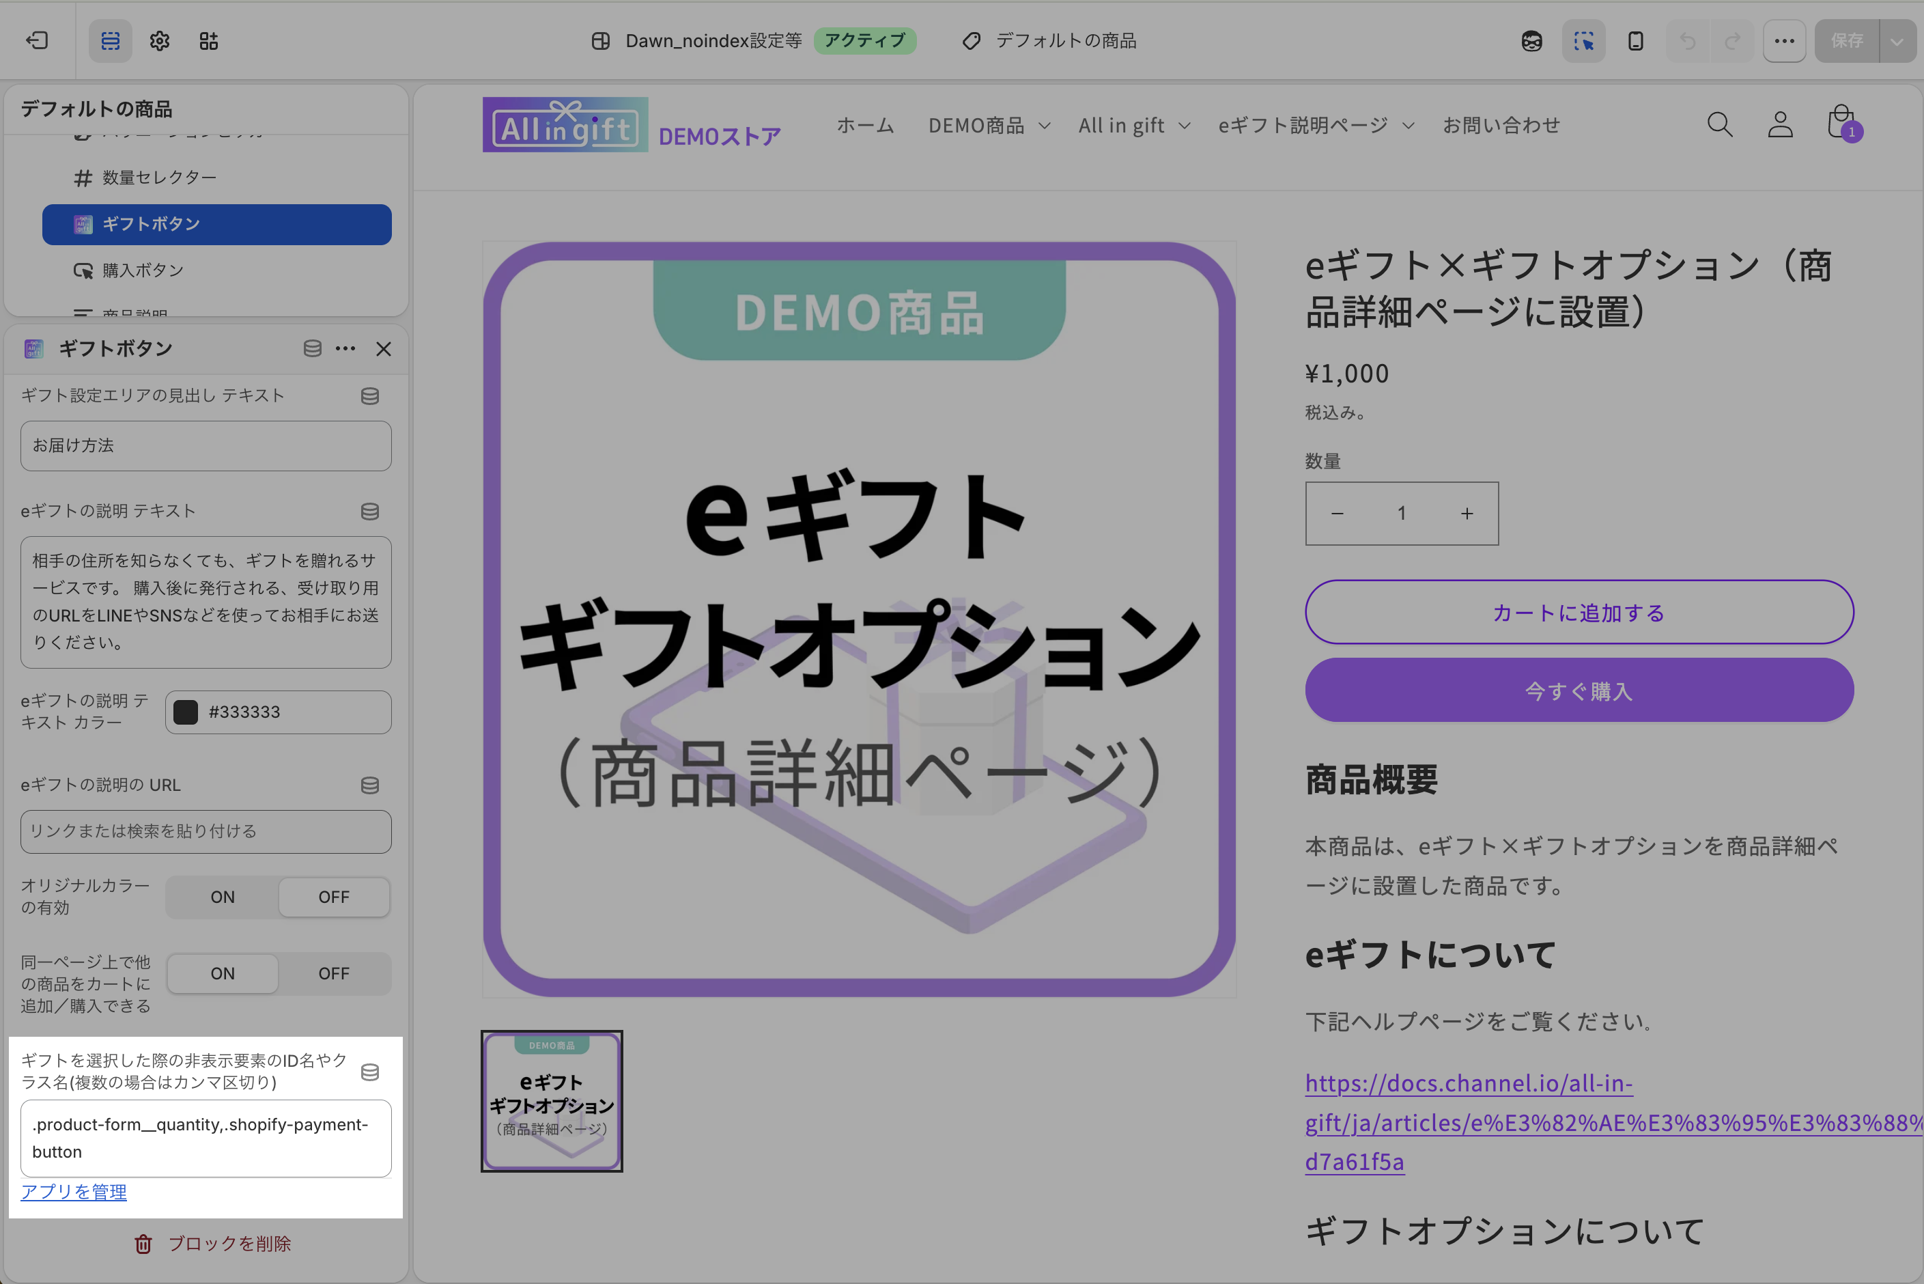Open the app embeds icon
1924x1284 pixels.
(209, 41)
